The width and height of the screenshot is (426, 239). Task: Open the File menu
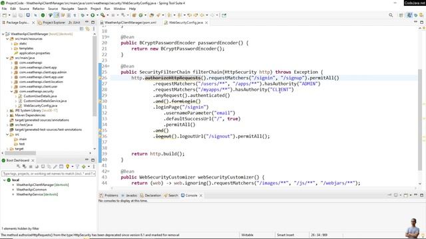coord(4,9)
